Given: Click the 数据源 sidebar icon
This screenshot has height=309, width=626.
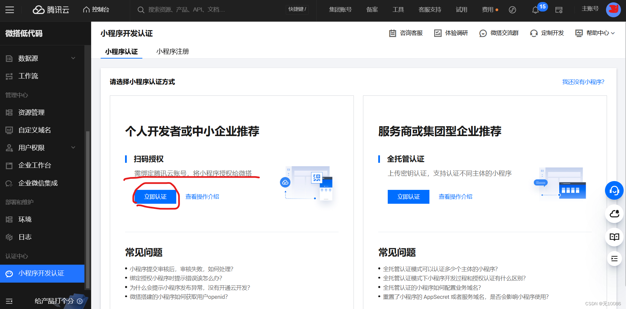Looking at the screenshot, I should pyautogui.click(x=9, y=59).
